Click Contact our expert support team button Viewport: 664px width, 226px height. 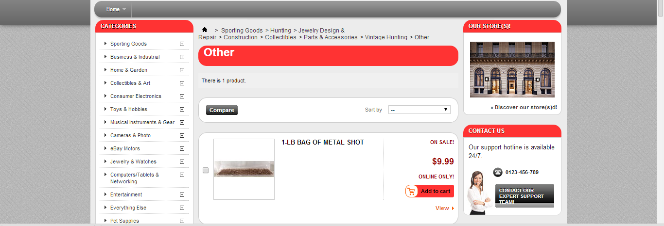(x=524, y=196)
